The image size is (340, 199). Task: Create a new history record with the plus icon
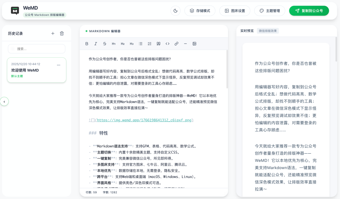[x=53, y=33]
